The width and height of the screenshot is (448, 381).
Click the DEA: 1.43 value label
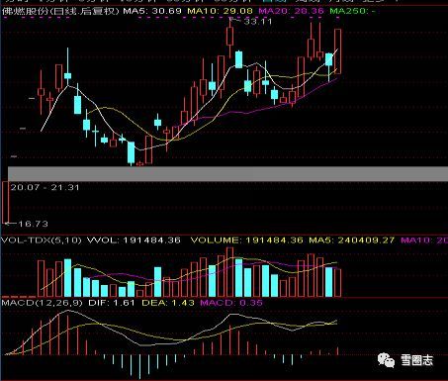click(168, 303)
